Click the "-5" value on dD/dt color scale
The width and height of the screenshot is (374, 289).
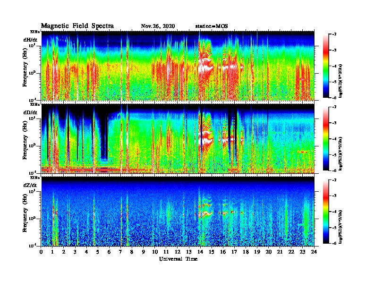click(334, 155)
